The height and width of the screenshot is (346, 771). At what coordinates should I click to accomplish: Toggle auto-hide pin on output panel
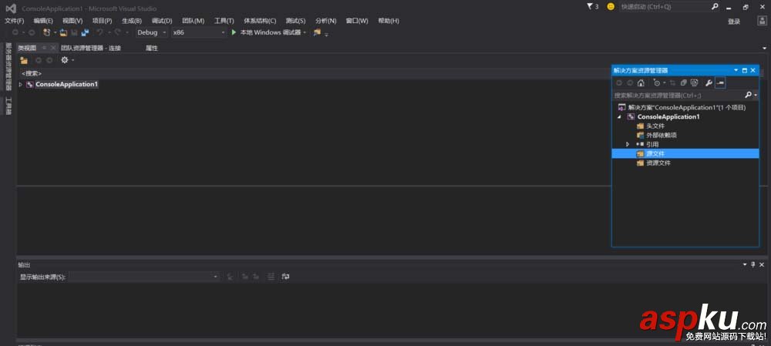click(752, 264)
